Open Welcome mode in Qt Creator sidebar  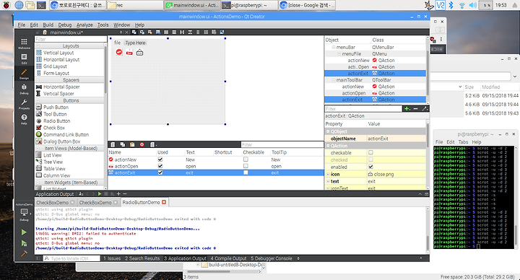click(24, 43)
